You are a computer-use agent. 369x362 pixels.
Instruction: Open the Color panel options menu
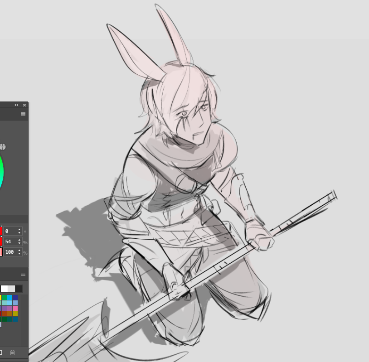click(23, 114)
